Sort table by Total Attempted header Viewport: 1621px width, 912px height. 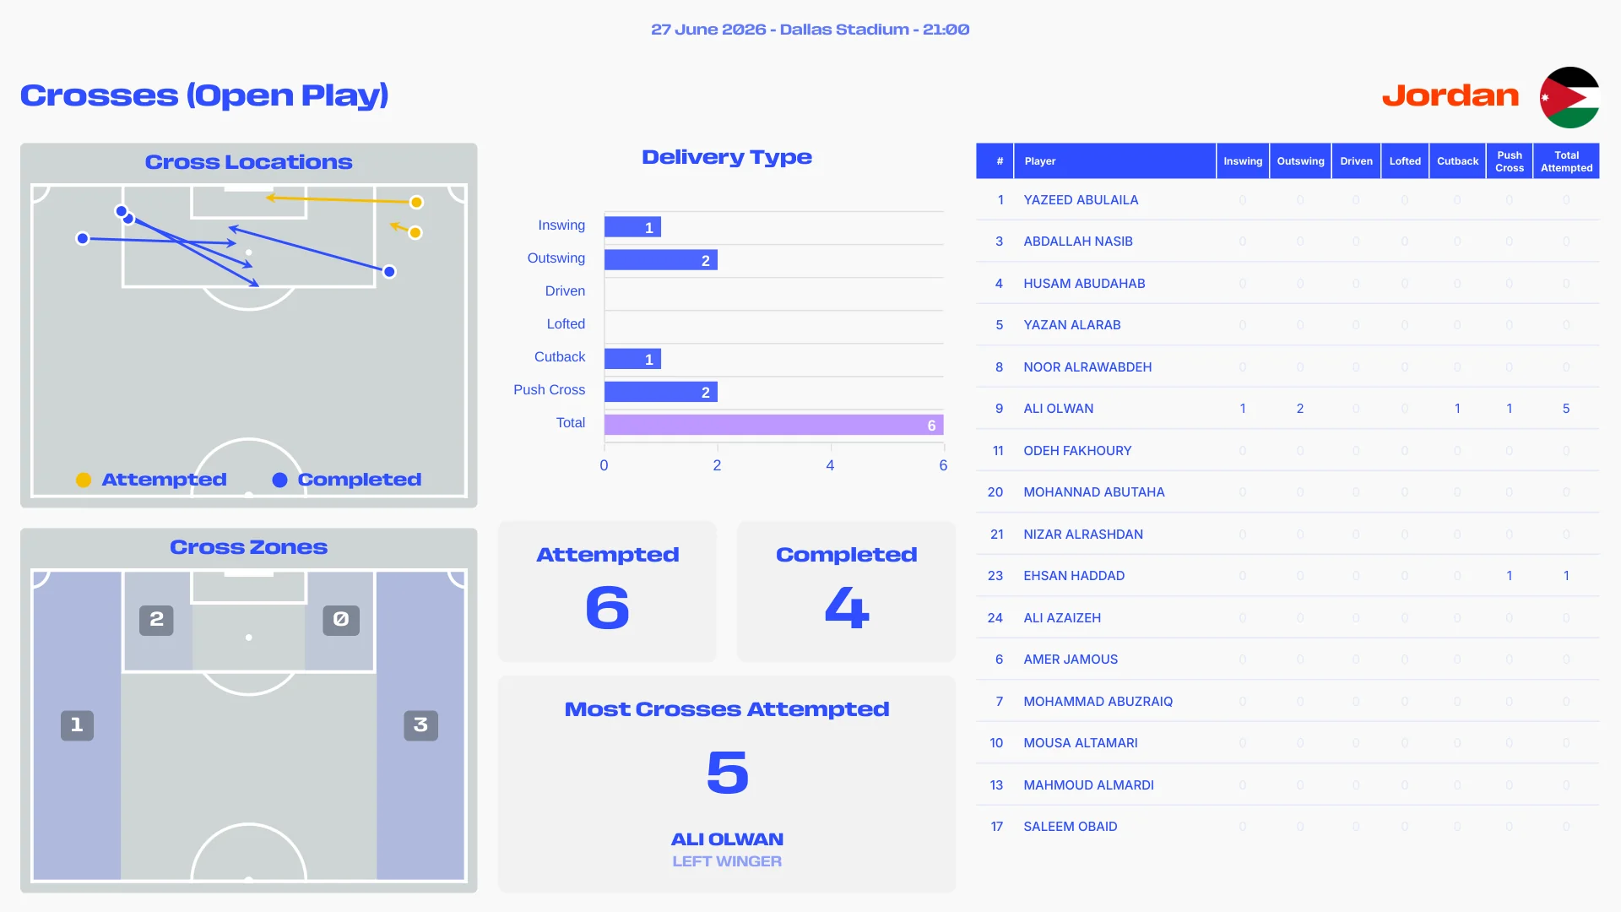(x=1566, y=161)
